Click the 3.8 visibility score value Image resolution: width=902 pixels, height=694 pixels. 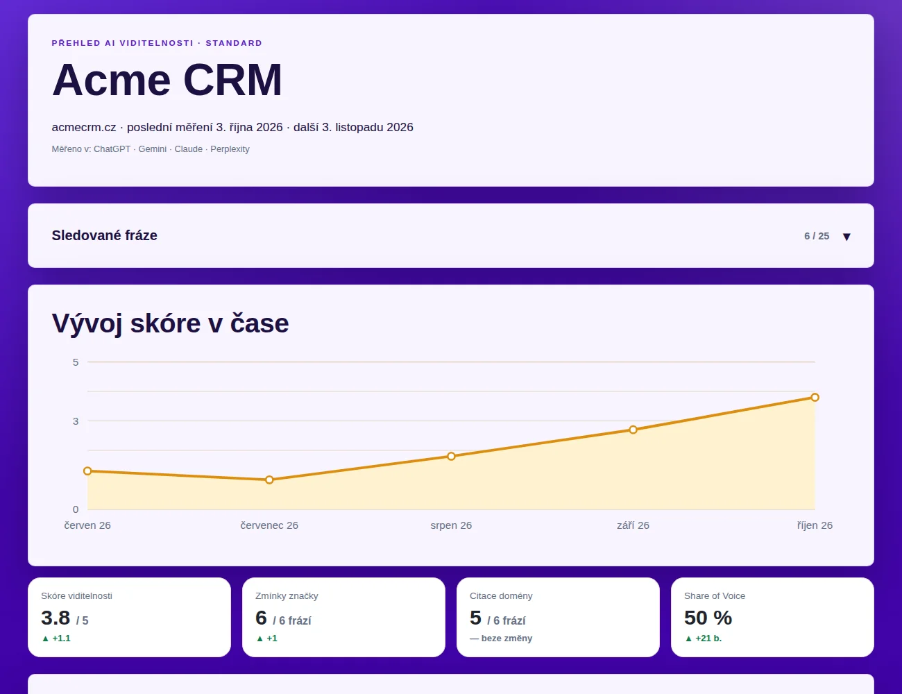[56, 618]
